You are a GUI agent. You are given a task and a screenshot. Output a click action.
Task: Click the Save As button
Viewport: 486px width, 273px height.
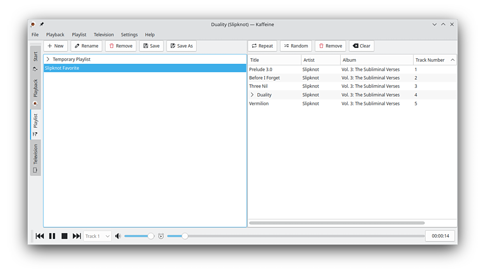(181, 46)
